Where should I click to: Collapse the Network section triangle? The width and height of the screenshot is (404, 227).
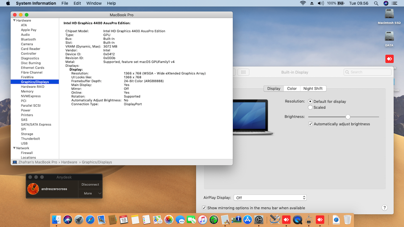point(14,148)
